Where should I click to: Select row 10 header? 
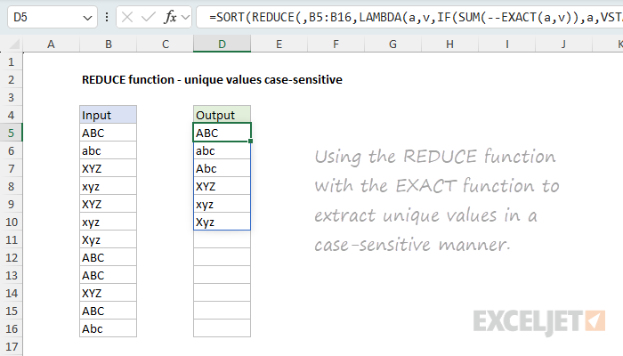click(11, 222)
